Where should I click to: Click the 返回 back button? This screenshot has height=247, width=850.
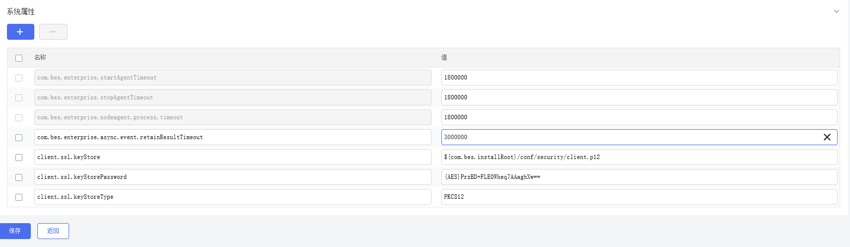(x=53, y=231)
